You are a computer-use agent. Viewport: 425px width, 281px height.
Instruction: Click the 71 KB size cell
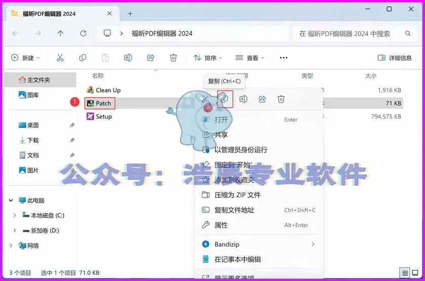393,104
